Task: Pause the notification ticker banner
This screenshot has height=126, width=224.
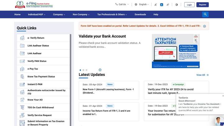Action: coord(204,26)
